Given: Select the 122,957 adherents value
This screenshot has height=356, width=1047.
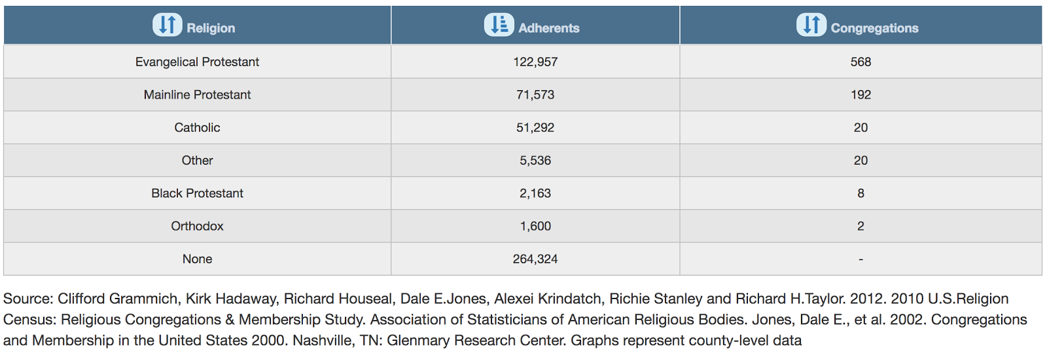Looking at the screenshot, I should [535, 62].
